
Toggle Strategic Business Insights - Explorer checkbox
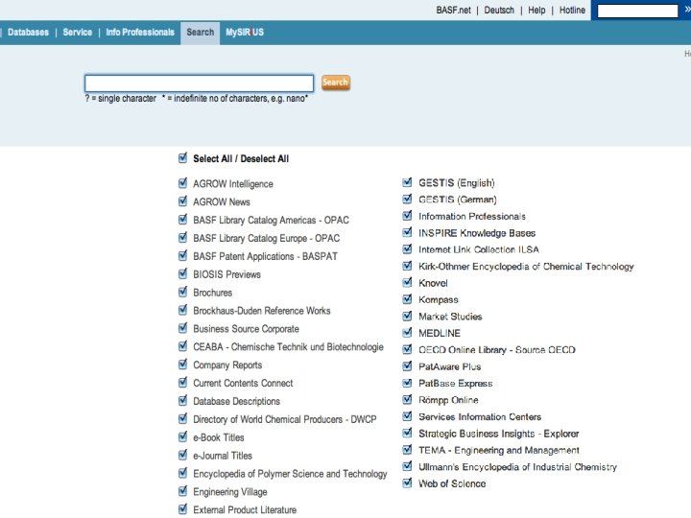[x=408, y=433]
